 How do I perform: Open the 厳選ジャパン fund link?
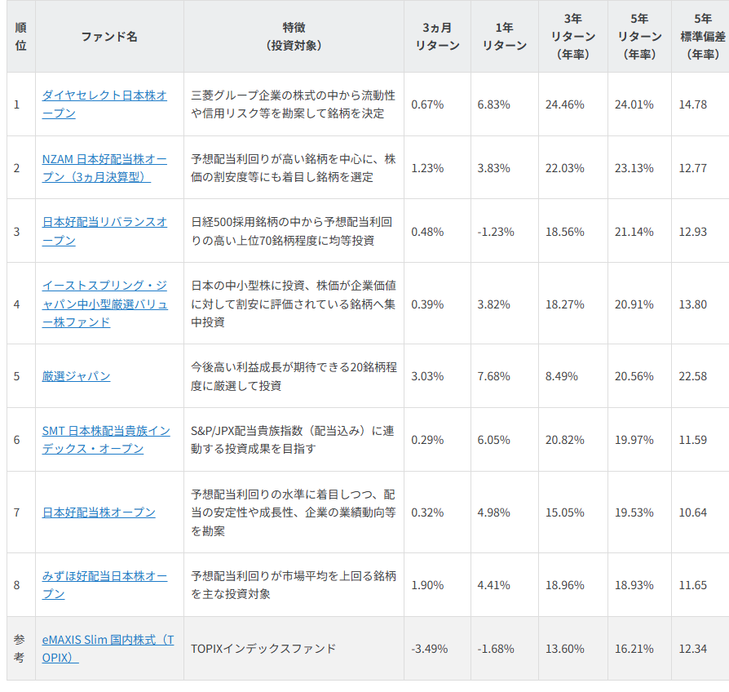(77, 376)
